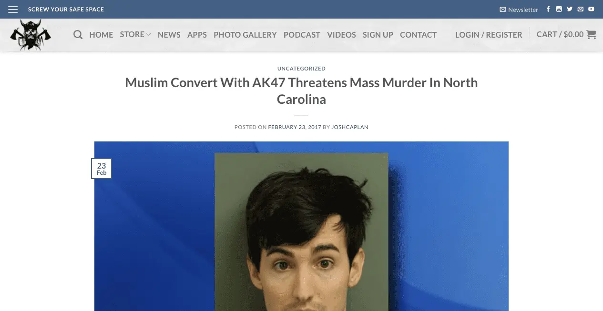Open author JOSHCAPLAN link
Screen dimensions: 603x311
[350, 127]
